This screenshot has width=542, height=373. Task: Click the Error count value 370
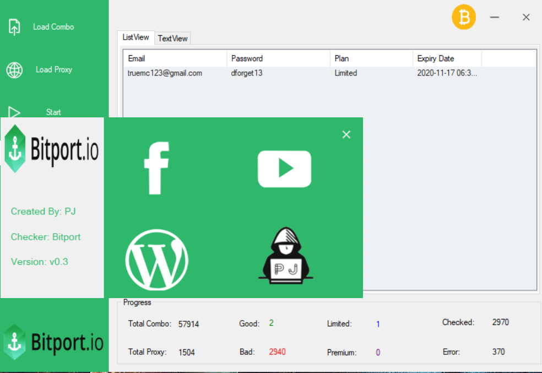click(x=498, y=352)
